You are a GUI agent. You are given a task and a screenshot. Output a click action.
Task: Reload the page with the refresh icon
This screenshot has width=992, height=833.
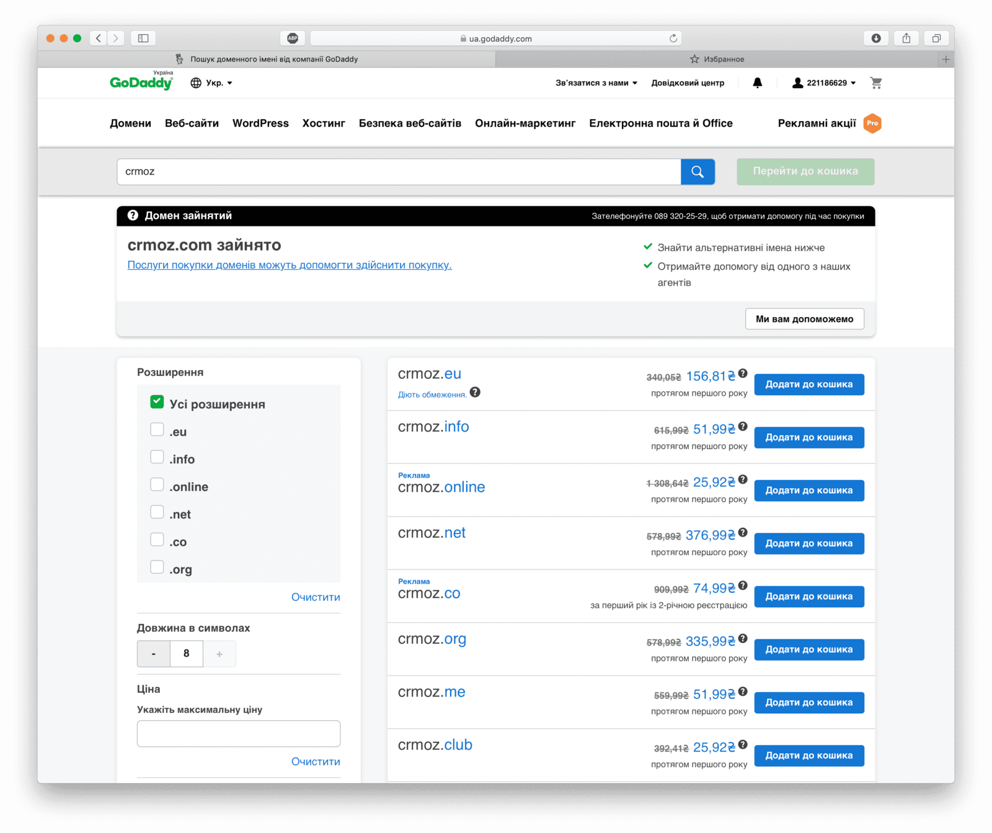point(673,38)
